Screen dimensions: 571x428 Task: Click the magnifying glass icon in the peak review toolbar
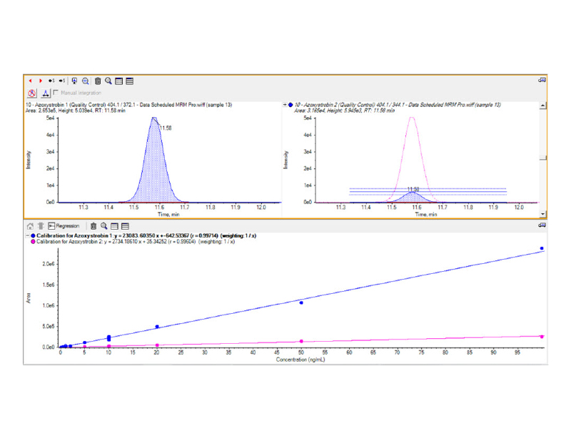tap(108, 81)
